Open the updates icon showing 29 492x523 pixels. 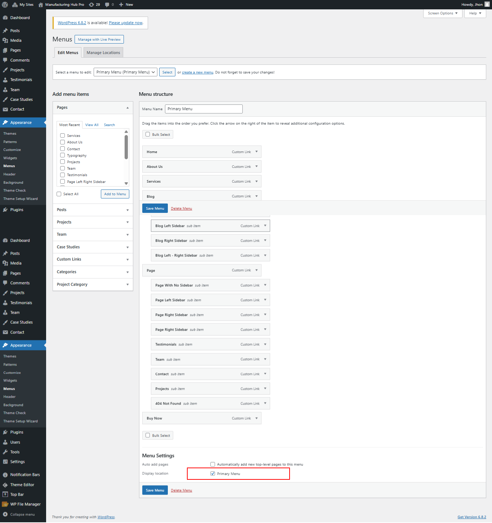tap(91, 5)
